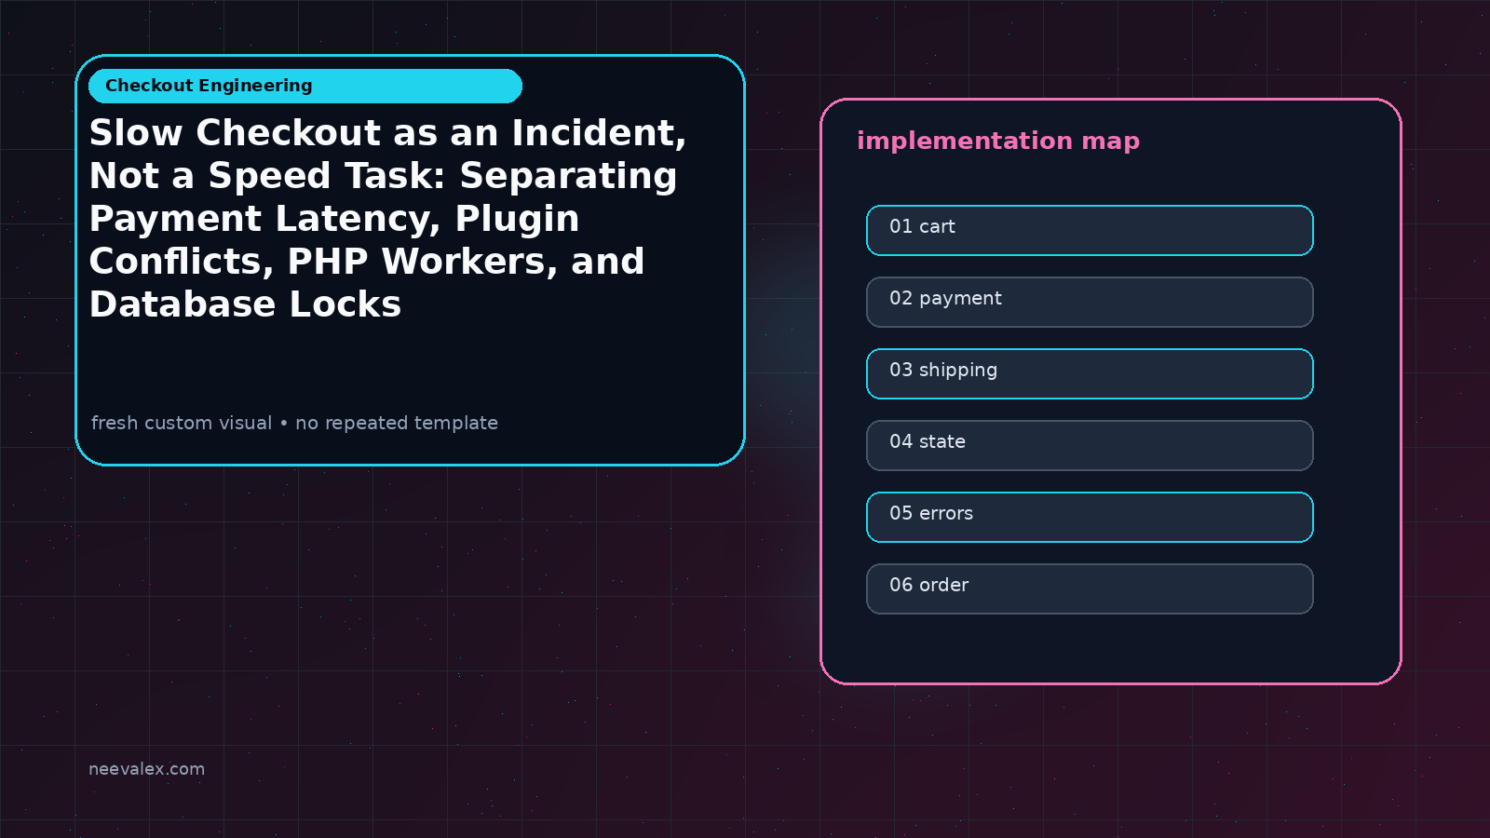Click the fresh custom visual subtitle

click(x=294, y=423)
